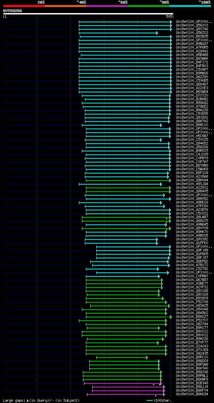Select the UniRef100_A5C6N7 label

pos(192,136)
